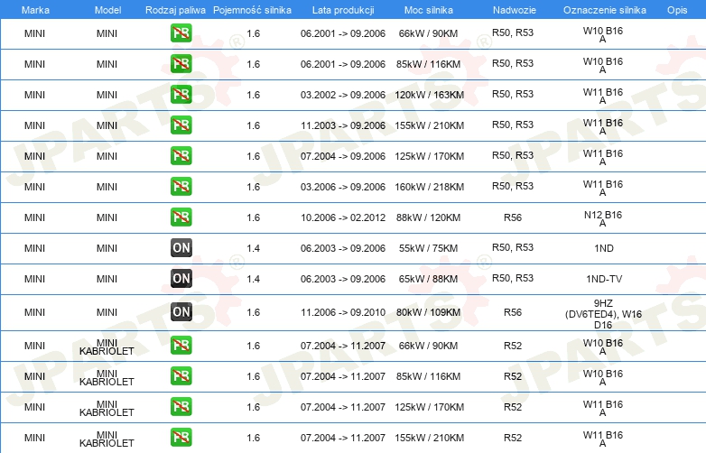Click engine code W11 B16 A in 120kW/163KM row
This screenshot has width=706, height=453.
pyautogui.click(x=603, y=96)
